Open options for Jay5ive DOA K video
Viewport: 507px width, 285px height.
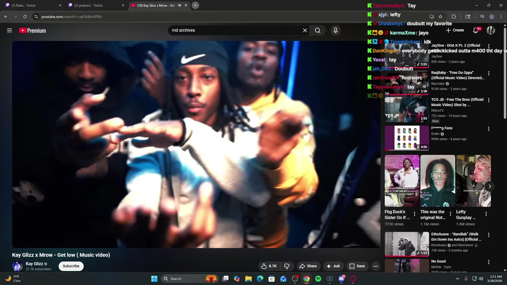pos(489,46)
